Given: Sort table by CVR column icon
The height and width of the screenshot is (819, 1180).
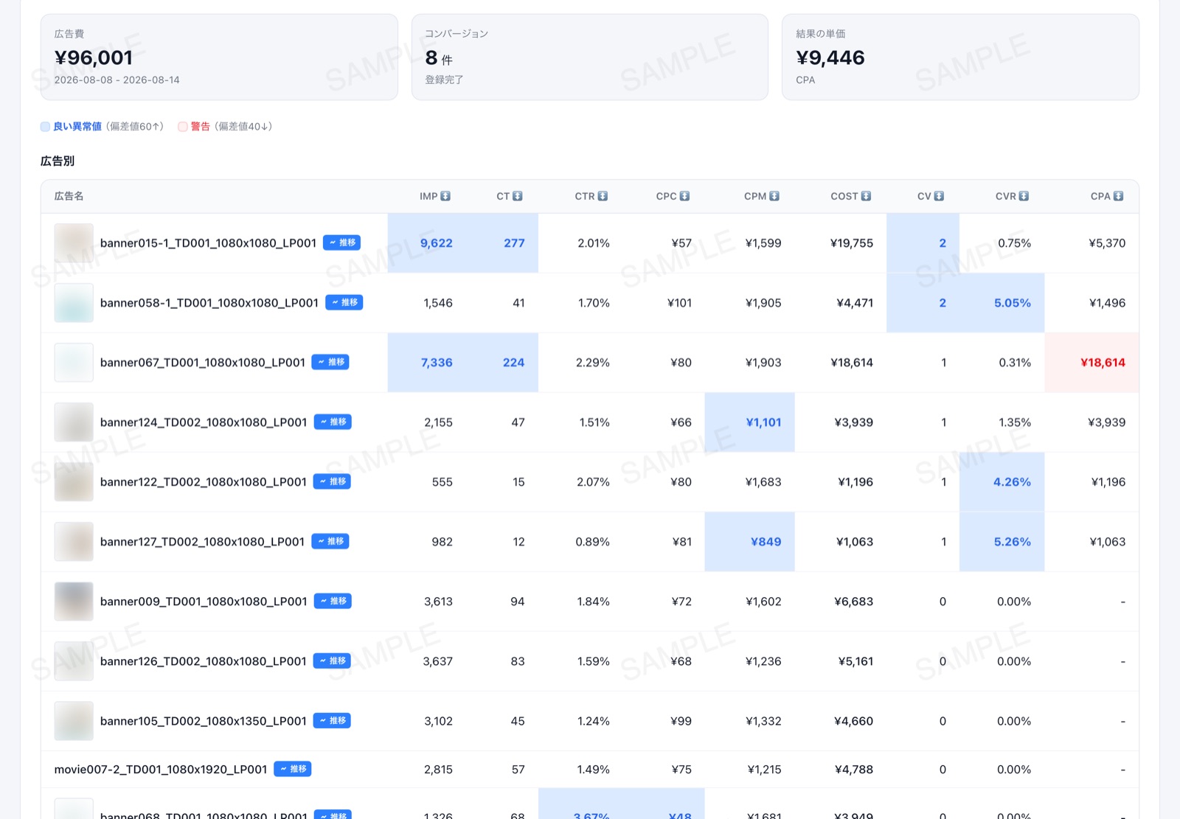Looking at the screenshot, I should [1024, 196].
